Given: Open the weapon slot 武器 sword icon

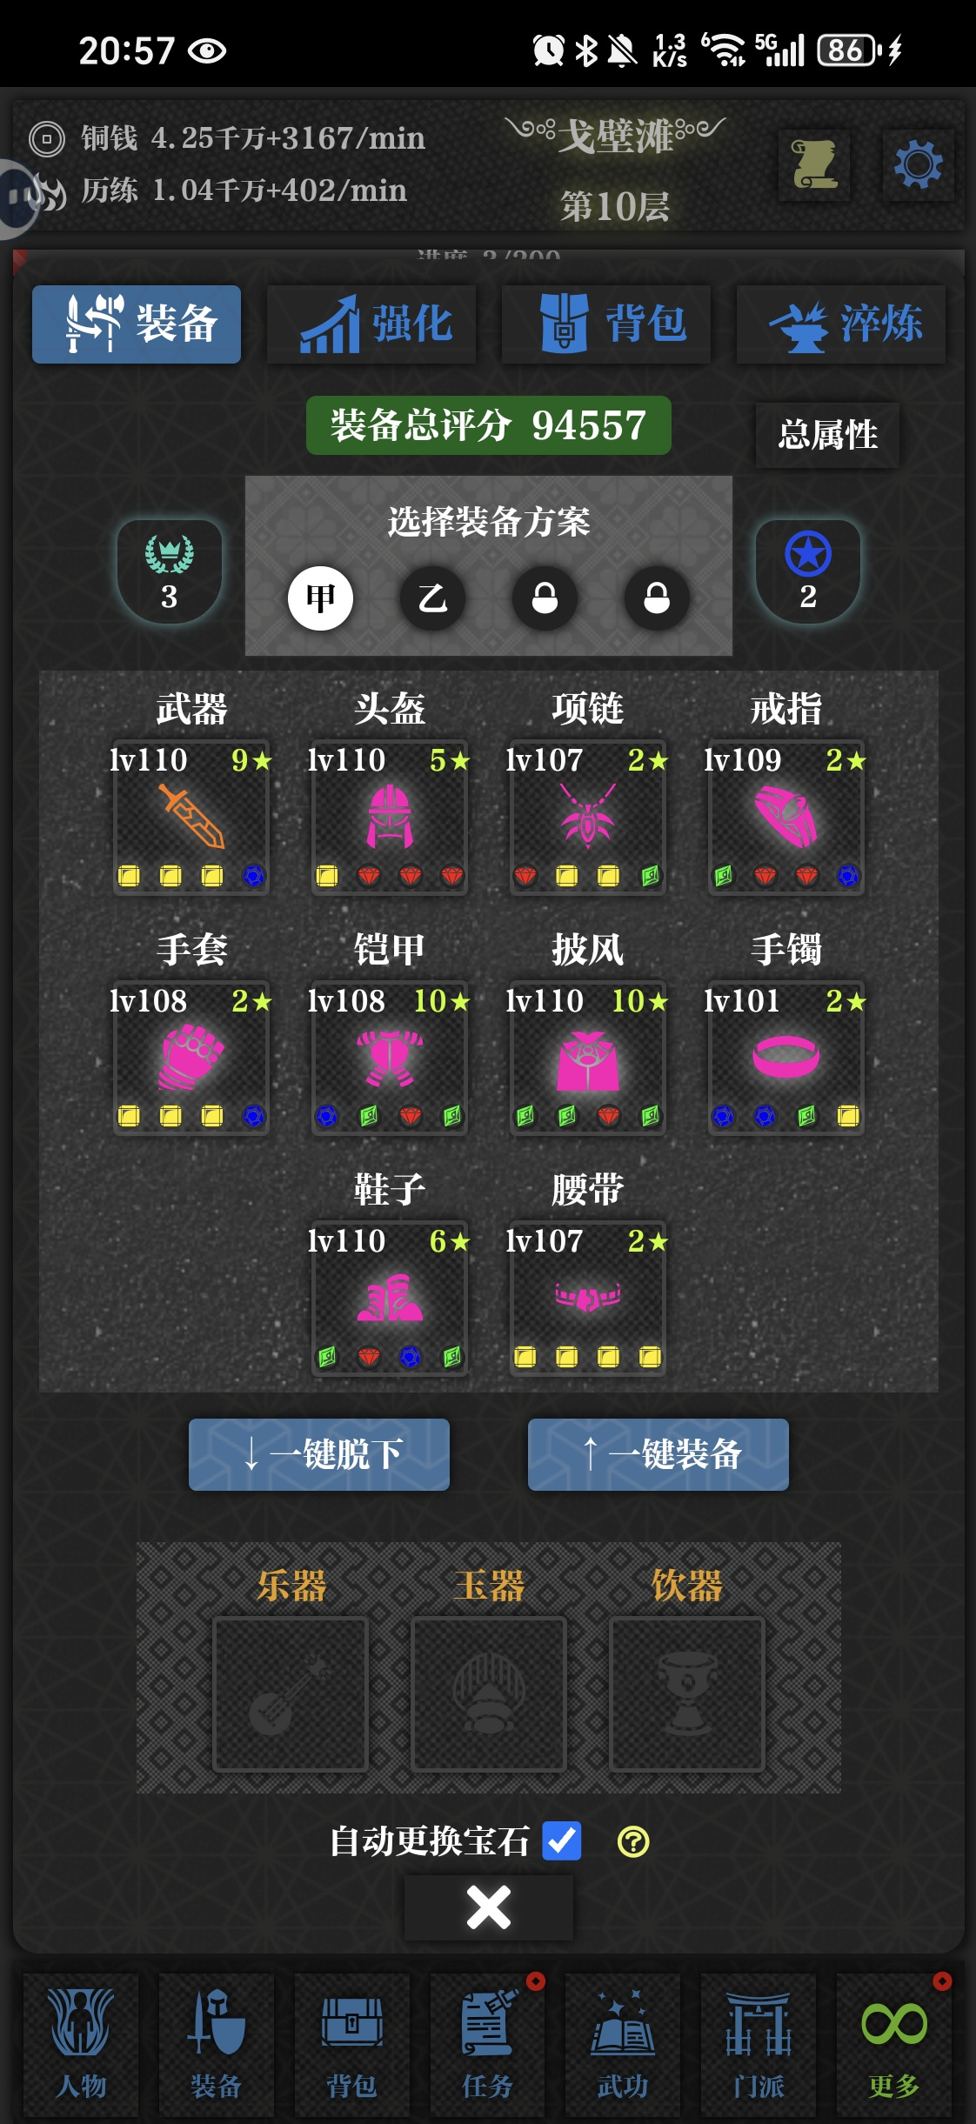Looking at the screenshot, I should pos(191,816).
